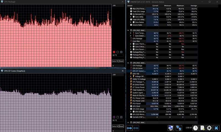This screenshot has height=132, width=221.
Task: Click the blue X close sensors icon
Action: [x=216, y=128]
